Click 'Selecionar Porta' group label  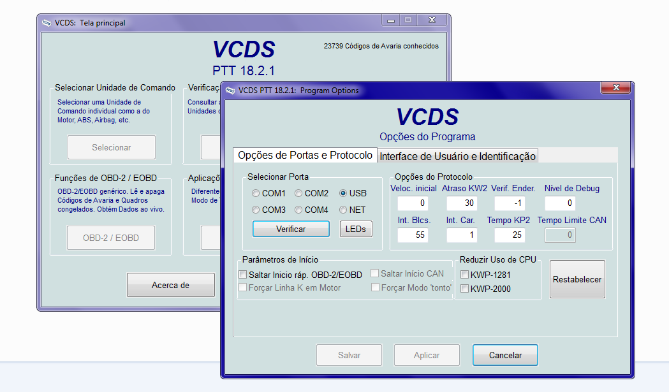click(278, 177)
